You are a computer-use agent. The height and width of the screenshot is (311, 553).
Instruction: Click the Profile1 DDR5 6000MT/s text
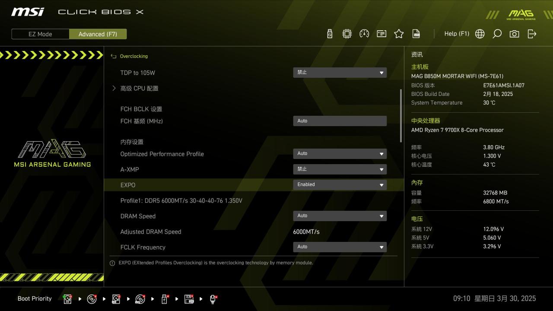[181, 200]
